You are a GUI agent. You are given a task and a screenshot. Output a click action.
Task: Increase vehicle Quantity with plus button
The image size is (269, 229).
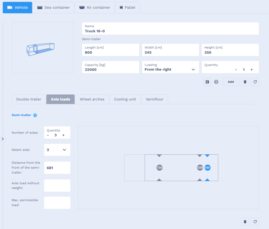click(x=251, y=70)
